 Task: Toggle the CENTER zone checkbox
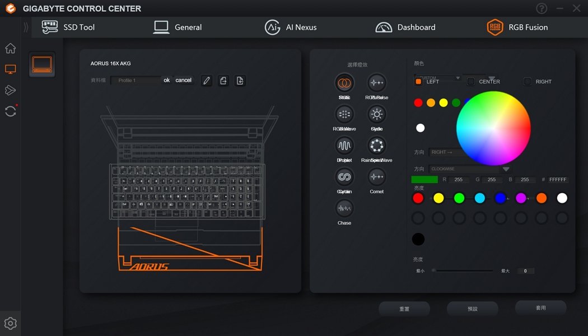[x=470, y=81]
